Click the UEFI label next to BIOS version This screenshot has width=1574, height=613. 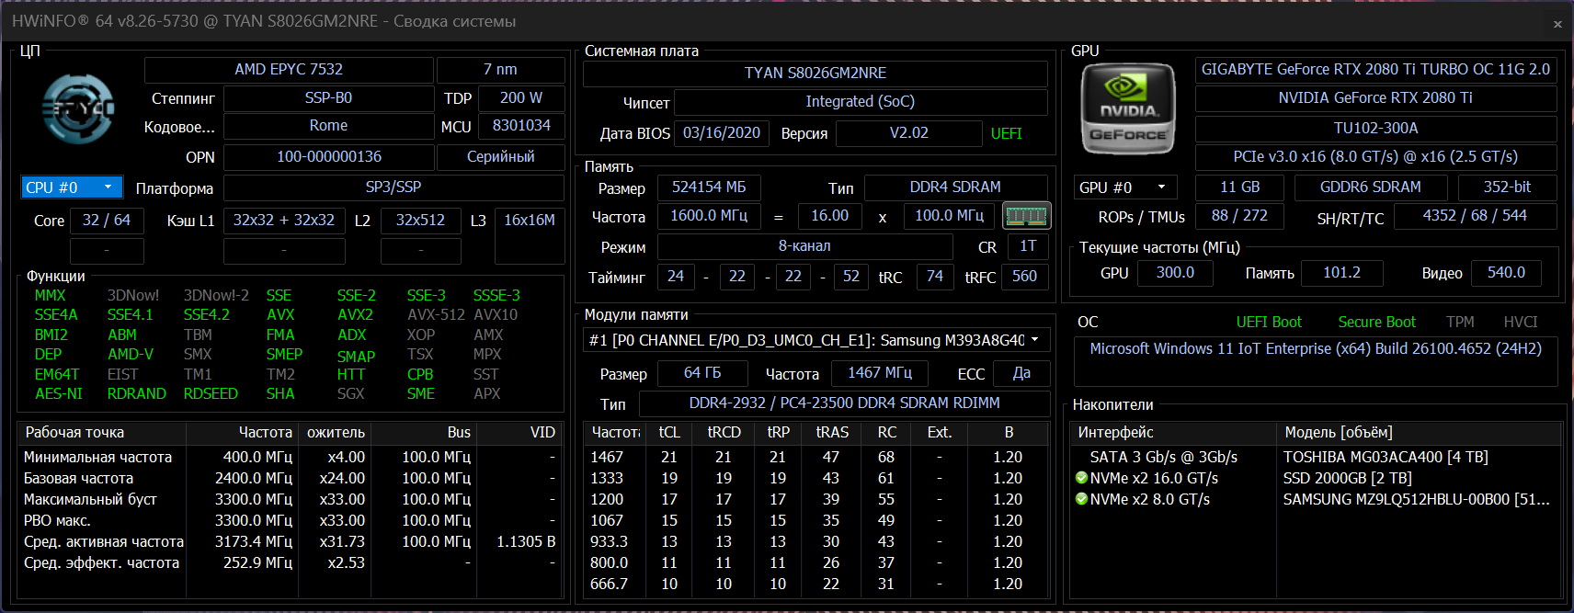(1007, 134)
